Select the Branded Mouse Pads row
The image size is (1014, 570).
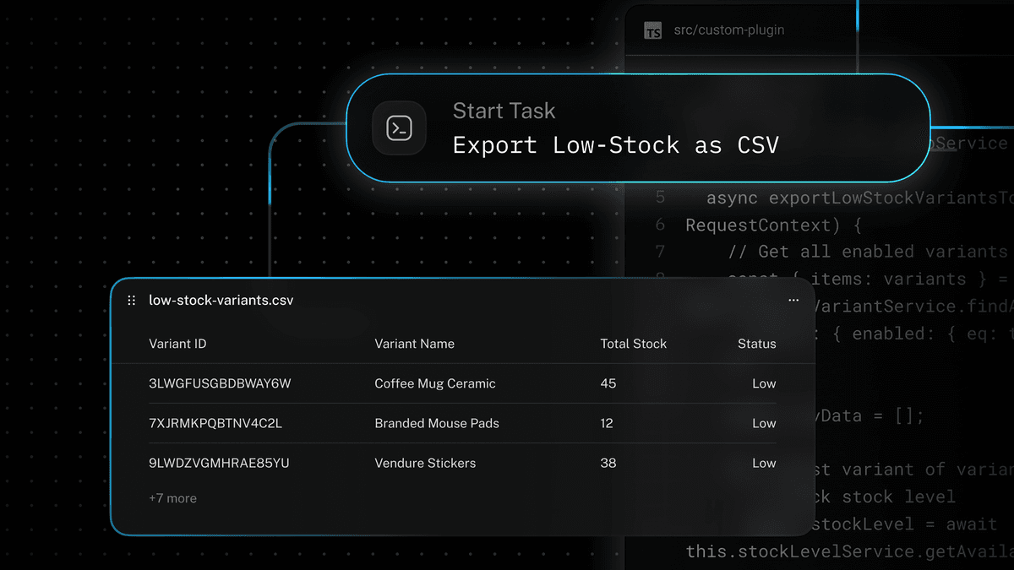(437, 423)
